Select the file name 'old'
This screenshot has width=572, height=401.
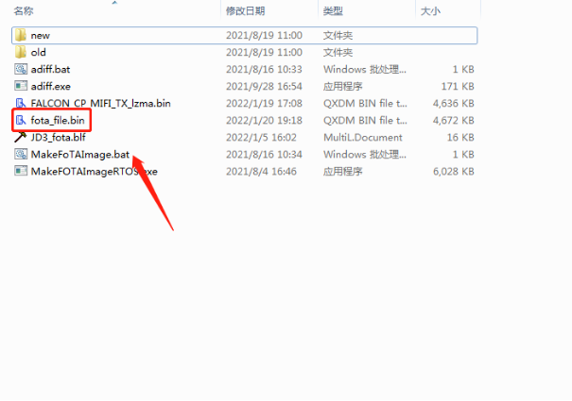point(39,52)
